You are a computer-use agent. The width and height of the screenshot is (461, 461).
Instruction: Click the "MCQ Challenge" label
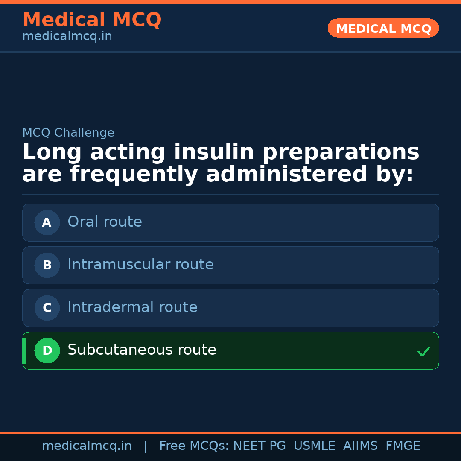(68, 133)
